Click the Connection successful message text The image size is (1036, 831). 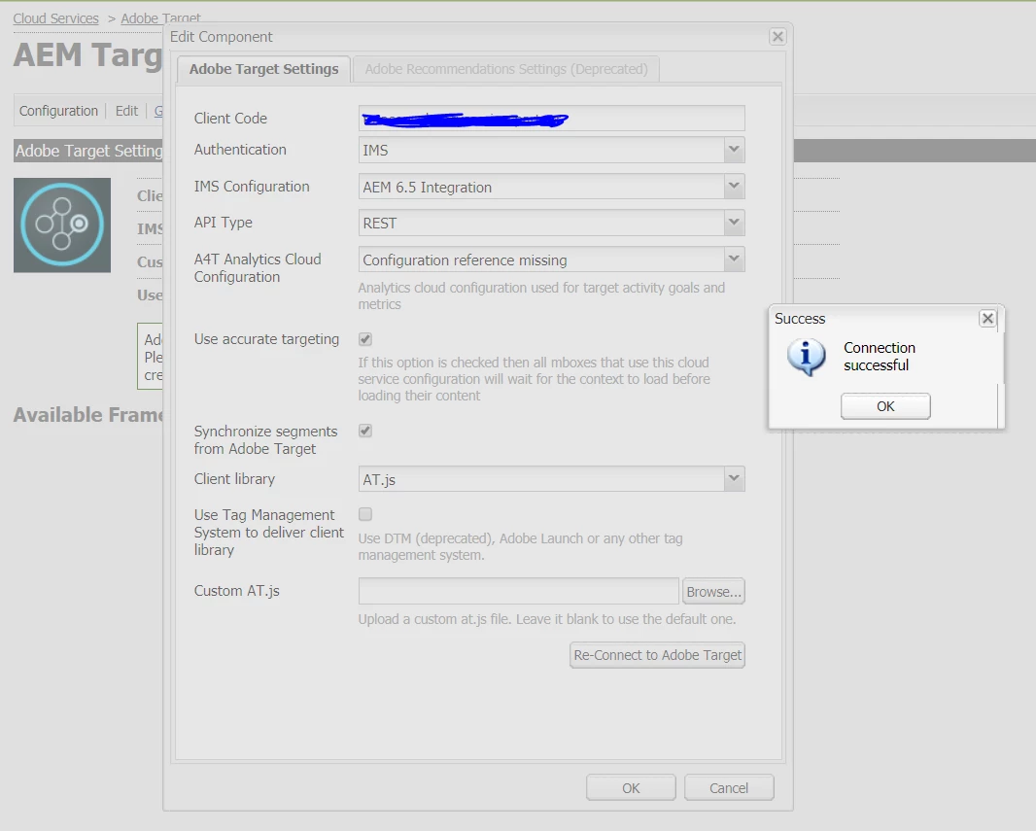click(880, 357)
